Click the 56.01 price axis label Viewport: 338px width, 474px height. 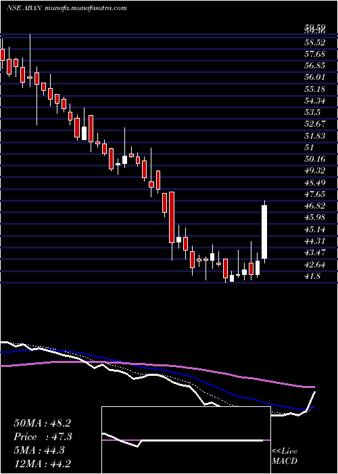pos(315,77)
